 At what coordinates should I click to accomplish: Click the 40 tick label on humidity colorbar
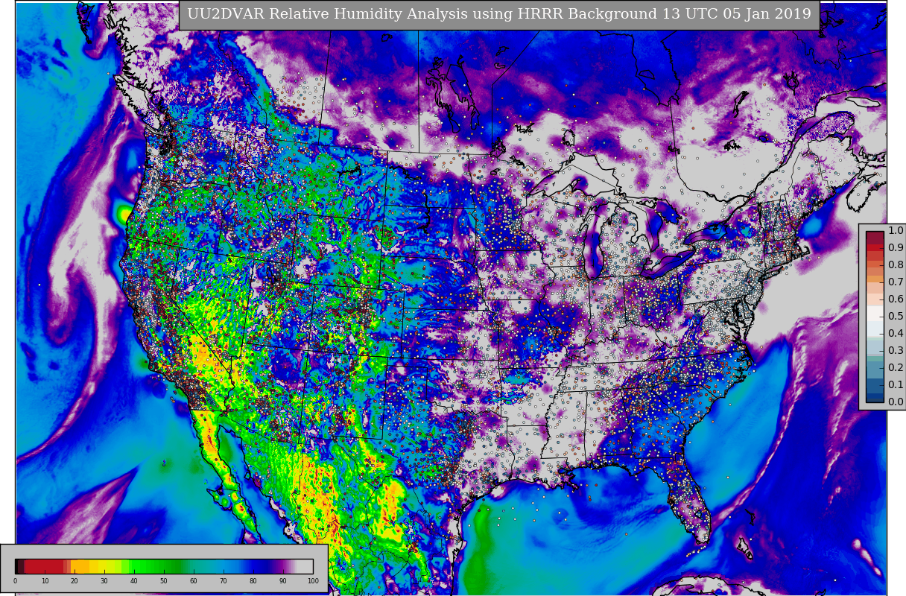point(134,581)
